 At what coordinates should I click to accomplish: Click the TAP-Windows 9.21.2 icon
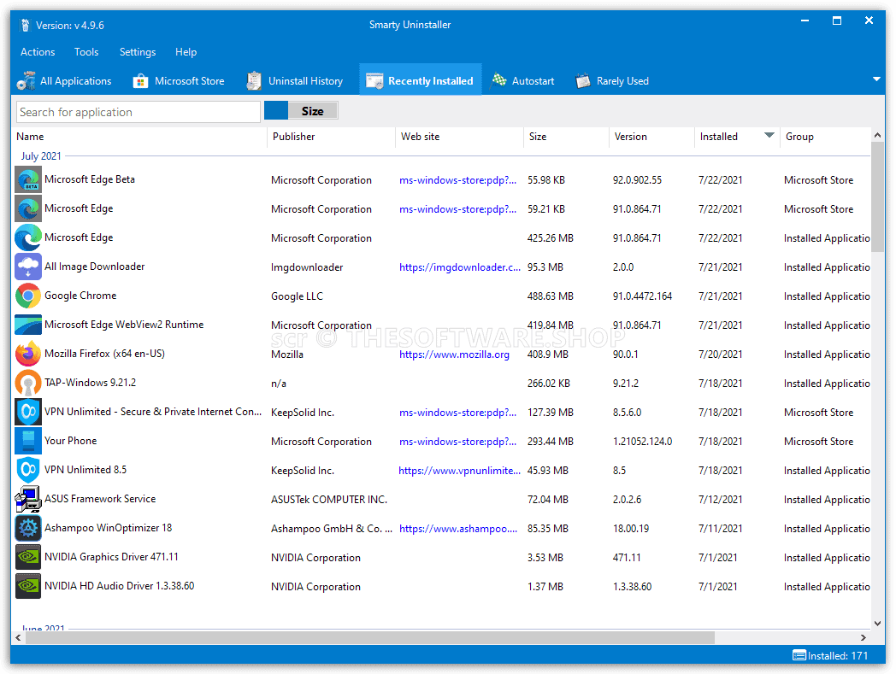[28, 384]
